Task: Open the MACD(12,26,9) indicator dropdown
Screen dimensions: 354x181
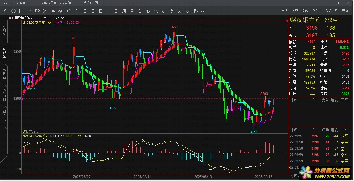Action: click(35, 136)
